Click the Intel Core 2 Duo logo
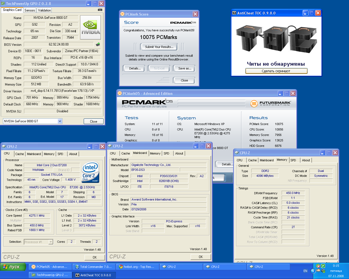 (91, 172)
